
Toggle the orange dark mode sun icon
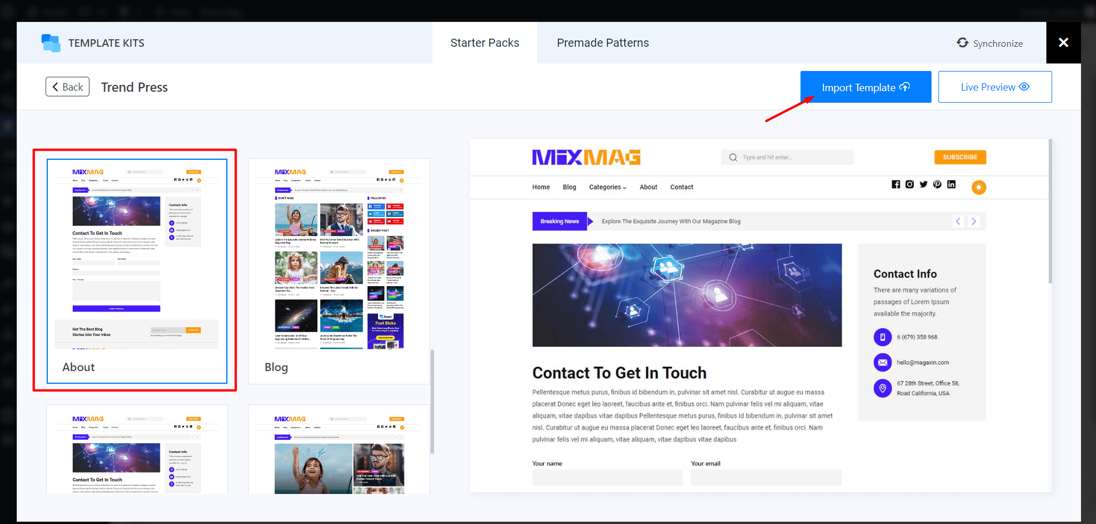tap(978, 187)
